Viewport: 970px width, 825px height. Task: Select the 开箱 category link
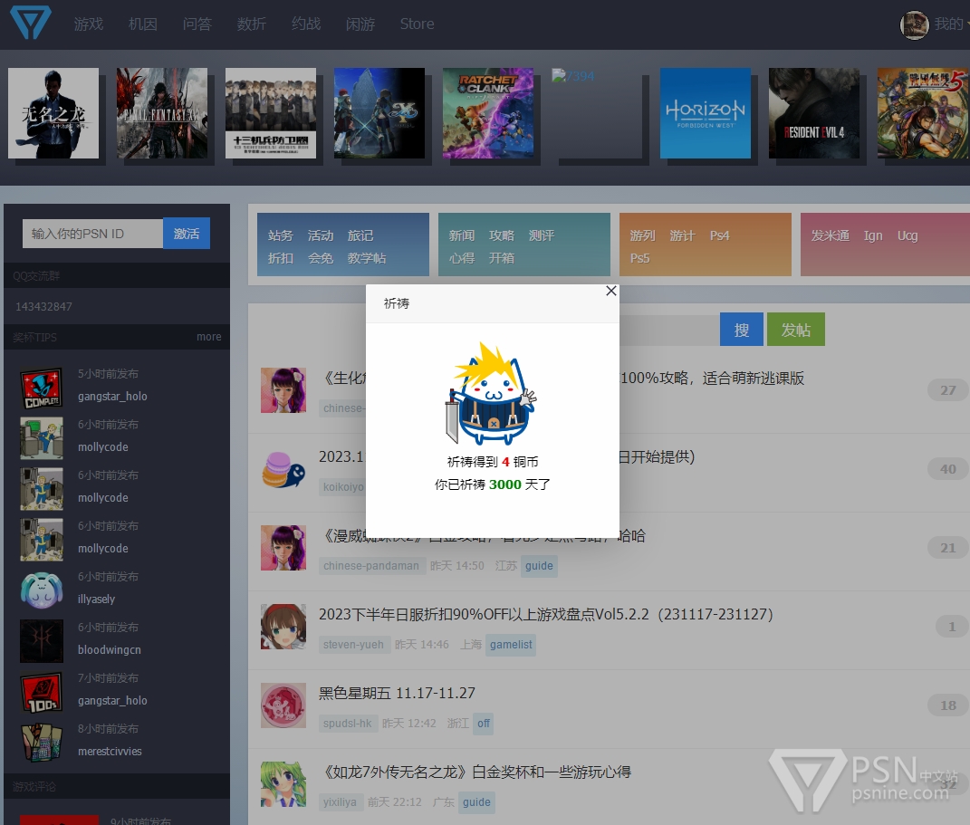(x=502, y=258)
